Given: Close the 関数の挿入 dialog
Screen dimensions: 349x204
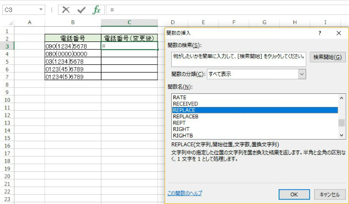Looking at the screenshot, I should click(339, 33).
